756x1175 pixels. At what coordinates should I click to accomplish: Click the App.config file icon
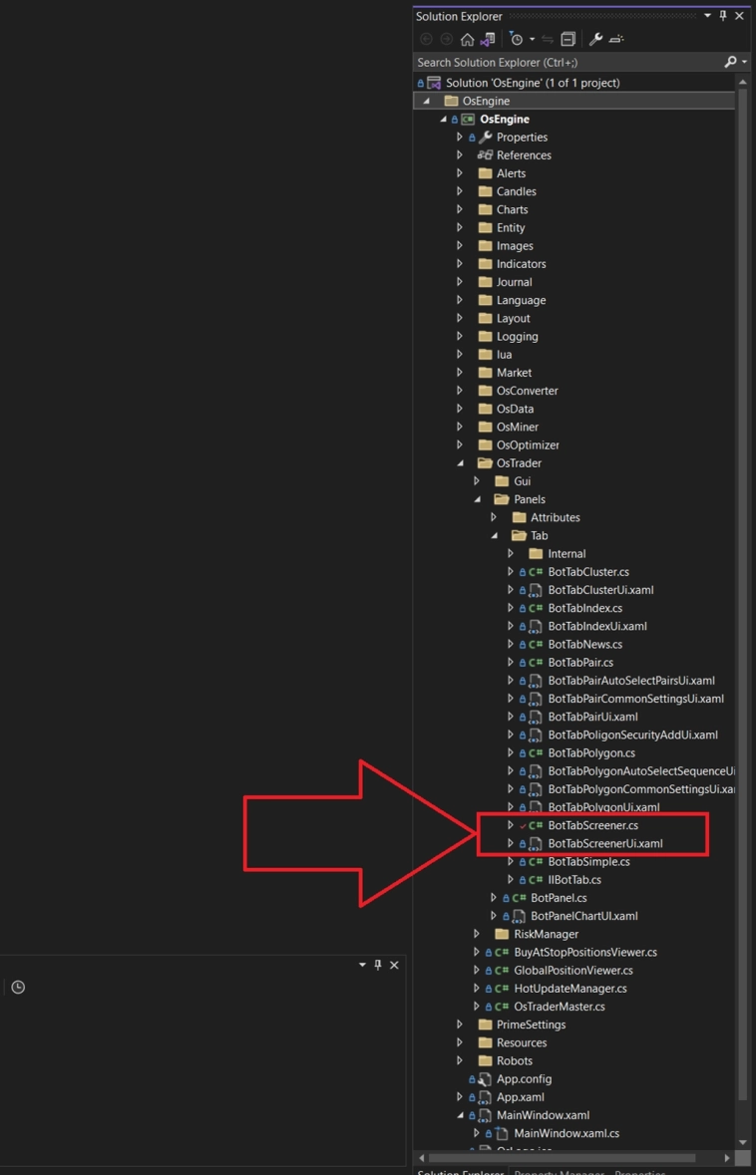pyautogui.click(x=486, y=1079)
